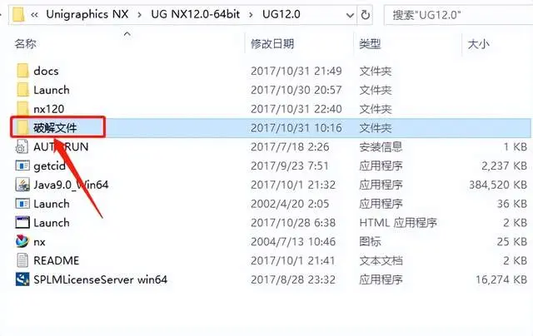533x336 pixels.
Task: Open the address bar history dropdown arrow
Action: 350,15
